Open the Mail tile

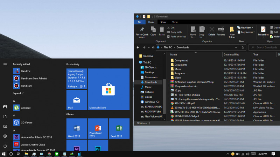pos(77,100)
